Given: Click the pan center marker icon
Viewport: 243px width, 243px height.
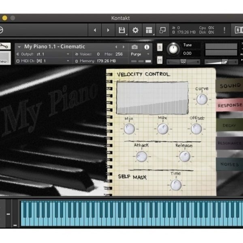Looking at the screenshot, I should pos(183,62).
